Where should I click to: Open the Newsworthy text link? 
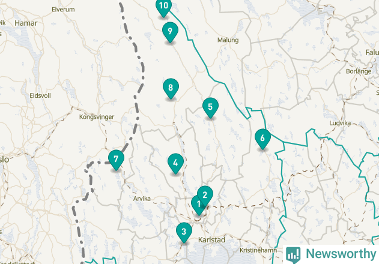(x=341, y=254)
